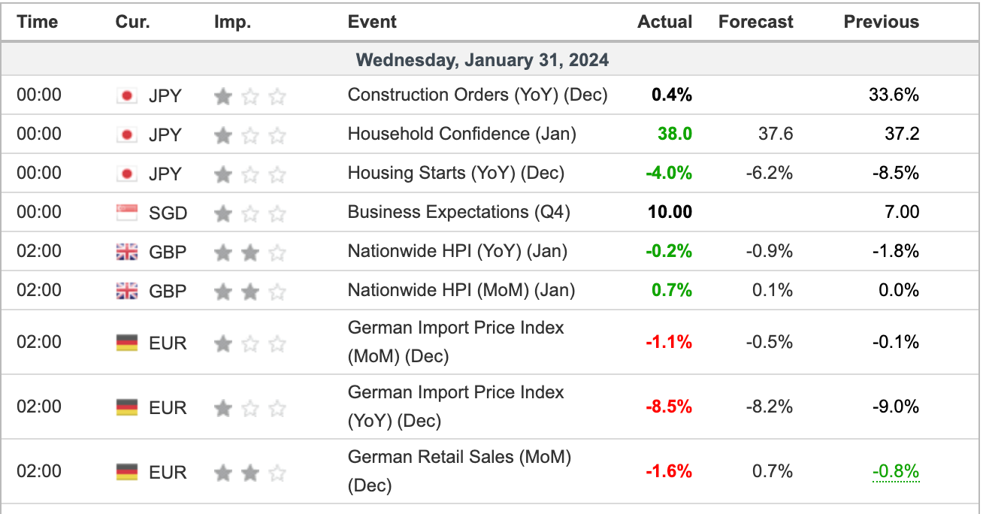Click the Wednesday, January 31, 2024 date row
This screenshot has width=983, height=514.
(482, 60)
